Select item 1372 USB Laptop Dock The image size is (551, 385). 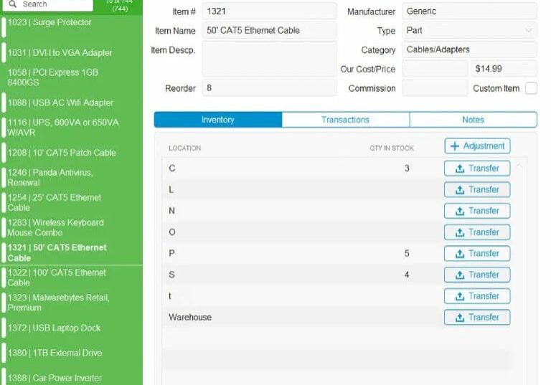point(71,328)
